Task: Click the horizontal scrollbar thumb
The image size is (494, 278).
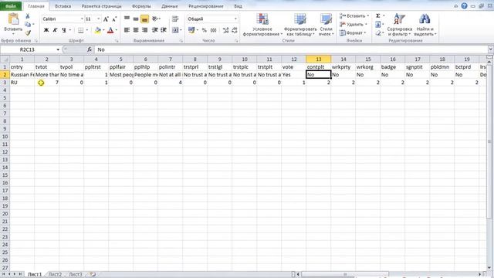Action: pyautogui.click(x=345, y=274)
